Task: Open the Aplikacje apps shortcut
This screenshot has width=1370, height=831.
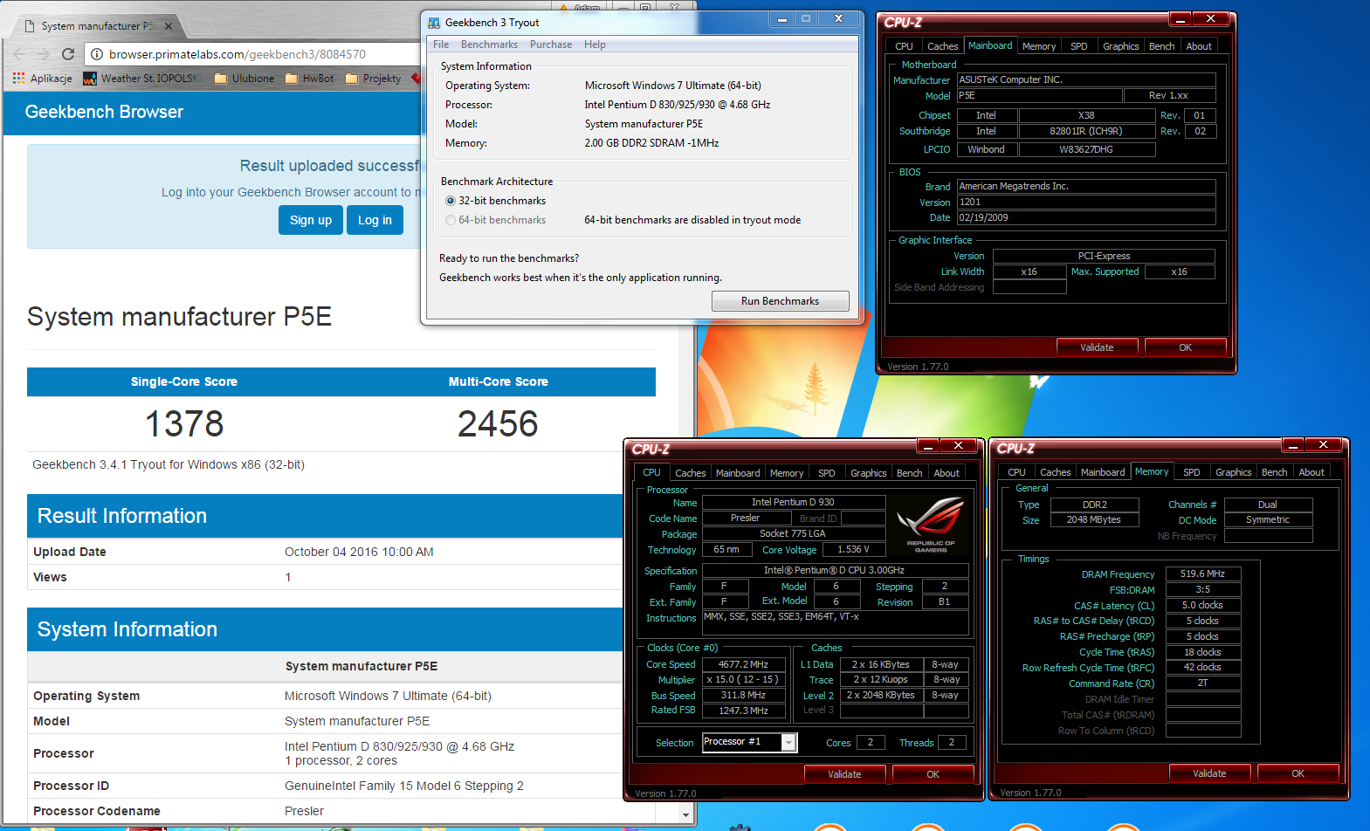Action: [42, 79]
